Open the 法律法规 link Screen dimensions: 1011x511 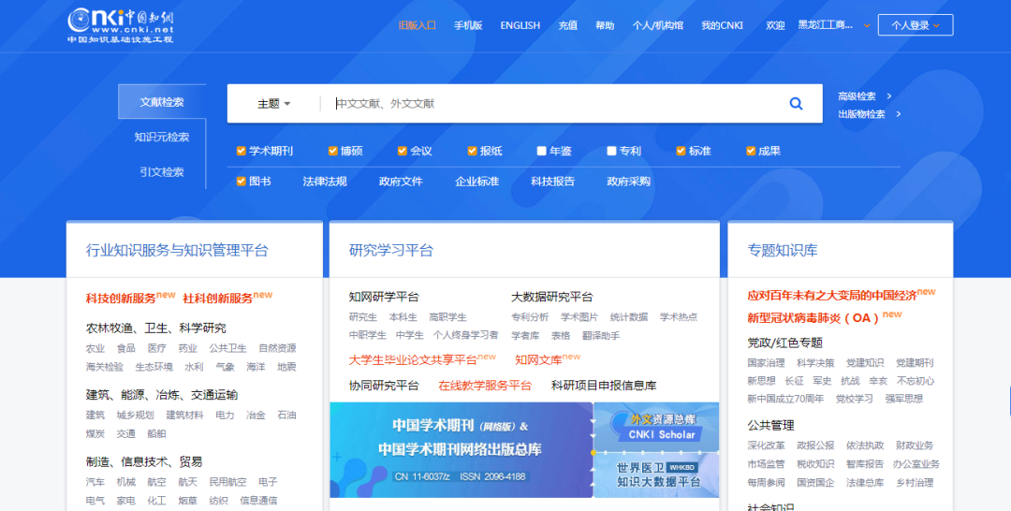[325, 182]
